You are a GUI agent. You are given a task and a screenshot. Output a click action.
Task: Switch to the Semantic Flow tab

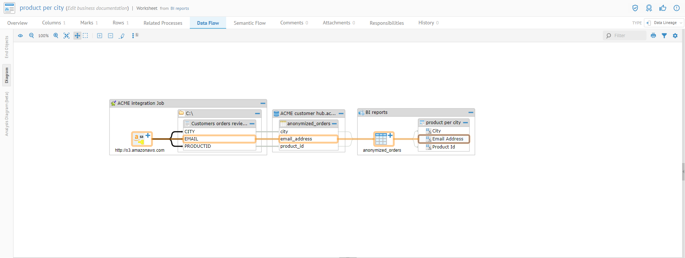(x=249, y=23)
